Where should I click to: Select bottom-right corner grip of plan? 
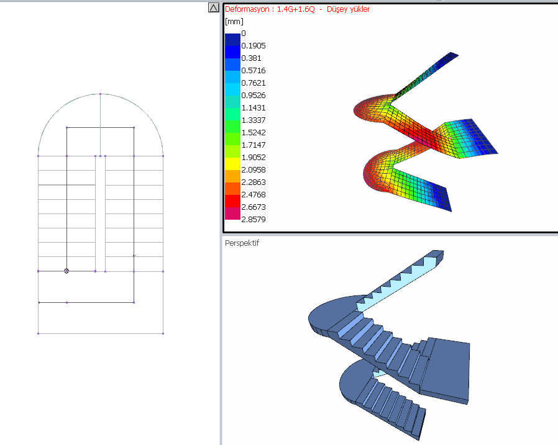pos(163,333)
